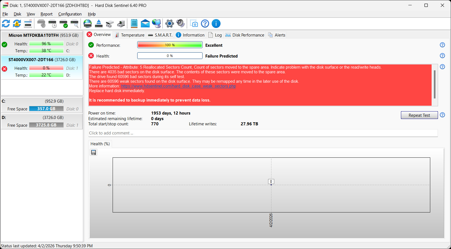Open the Disk menu
This screenshot has height=249, width=451.
click(x=17, y=14)
